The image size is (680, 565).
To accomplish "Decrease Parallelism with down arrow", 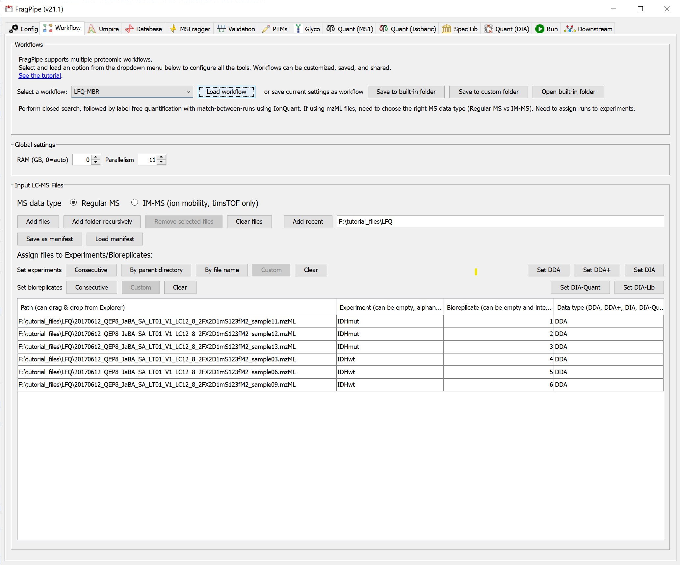I will (161, 162).
